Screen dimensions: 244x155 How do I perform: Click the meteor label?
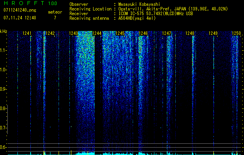pyautogui.click(x=55, y=12)
